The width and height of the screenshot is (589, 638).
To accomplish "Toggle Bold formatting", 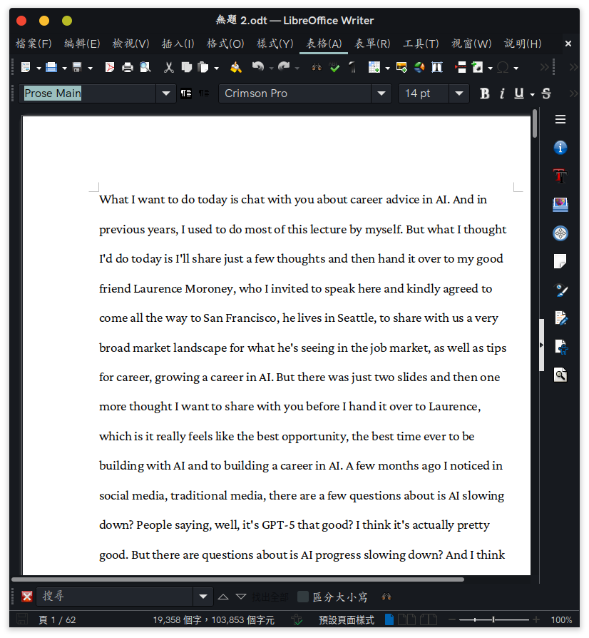I will (x=485, y=93).
